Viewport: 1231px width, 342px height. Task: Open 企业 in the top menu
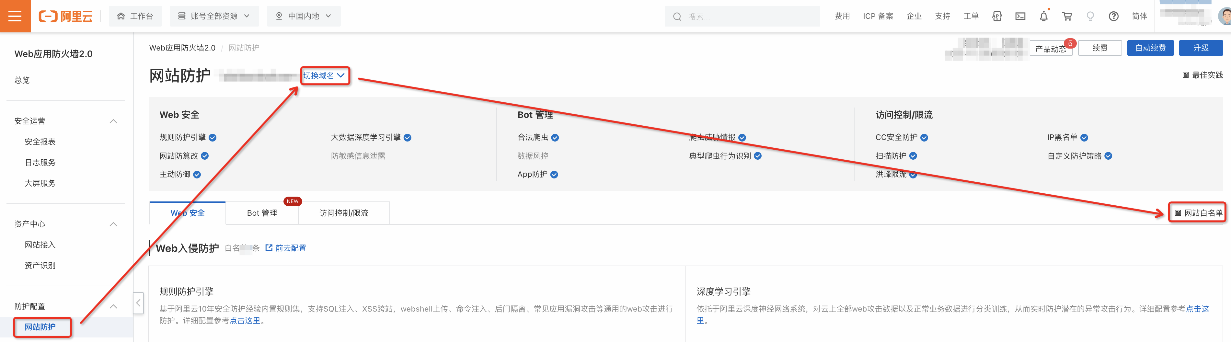click(914, 16)
